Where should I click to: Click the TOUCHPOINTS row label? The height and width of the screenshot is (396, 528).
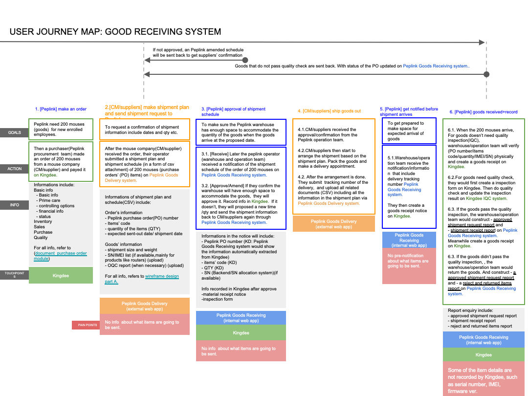point(14,274)
